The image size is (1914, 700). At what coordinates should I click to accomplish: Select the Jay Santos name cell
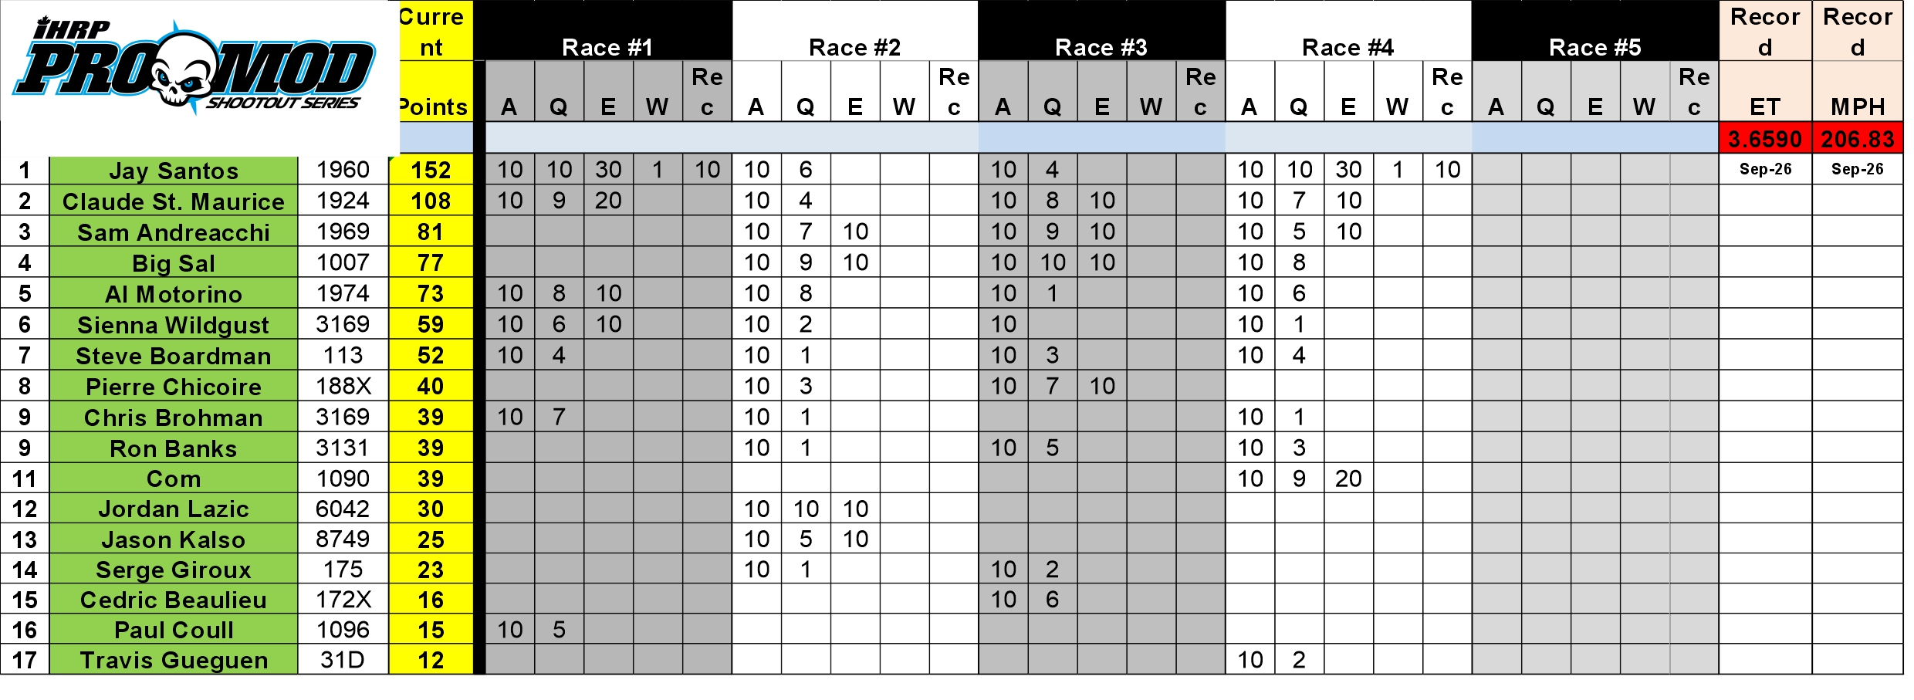click(174, 171)
